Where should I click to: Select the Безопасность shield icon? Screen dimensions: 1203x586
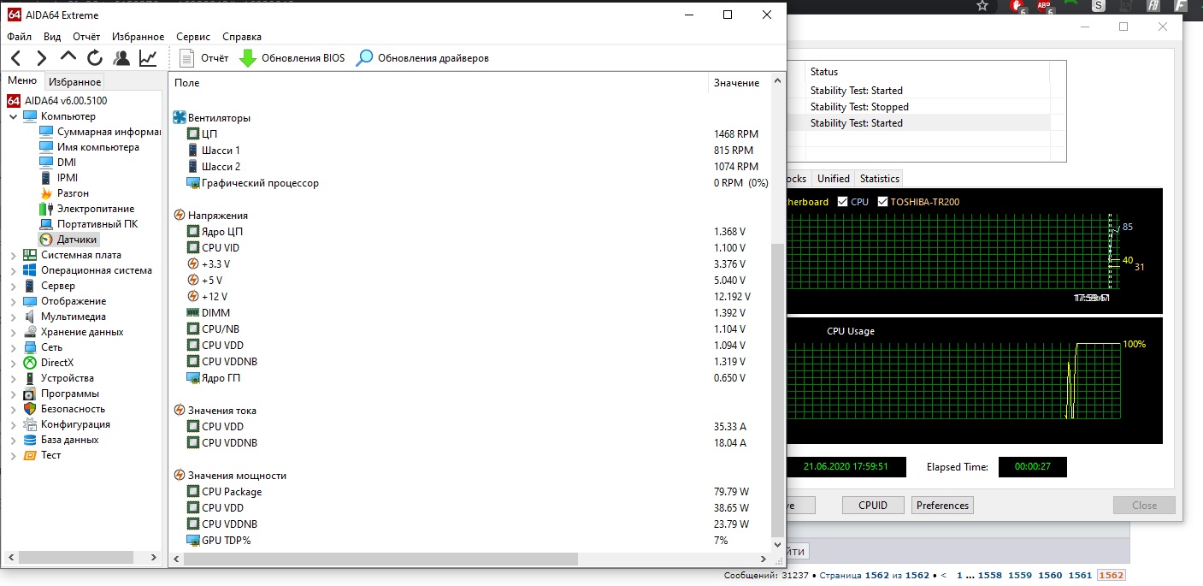coord(30,409)
